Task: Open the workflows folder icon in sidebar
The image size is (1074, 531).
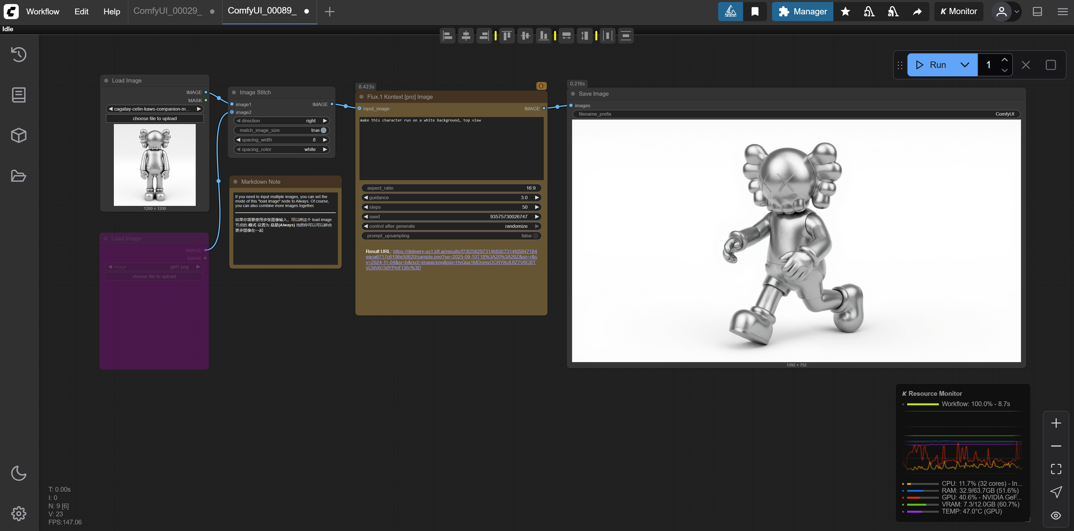Action: click(18, 176)
